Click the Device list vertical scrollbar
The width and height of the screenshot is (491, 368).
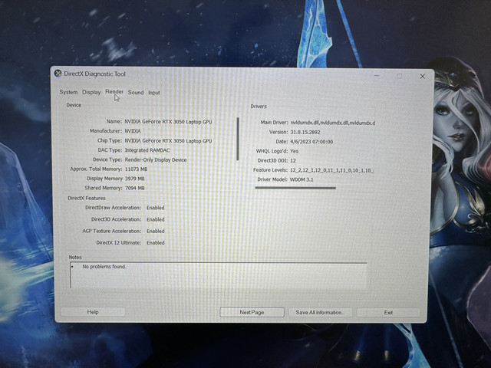[238, 139]
